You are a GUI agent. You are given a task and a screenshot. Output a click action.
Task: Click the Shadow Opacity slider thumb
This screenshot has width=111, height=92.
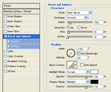click(x=86, y=87)
